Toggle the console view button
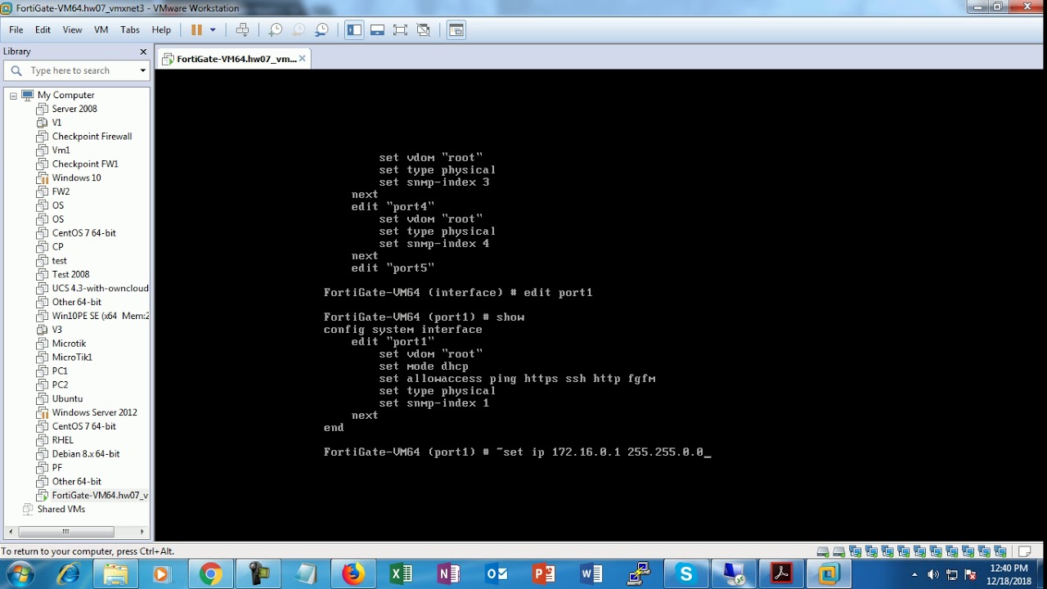The width and height of the screenshot is (1047, 589). 456,29
